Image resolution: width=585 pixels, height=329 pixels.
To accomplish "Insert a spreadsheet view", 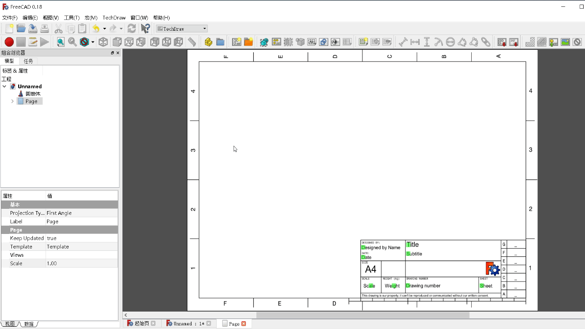I will [347, 42].
